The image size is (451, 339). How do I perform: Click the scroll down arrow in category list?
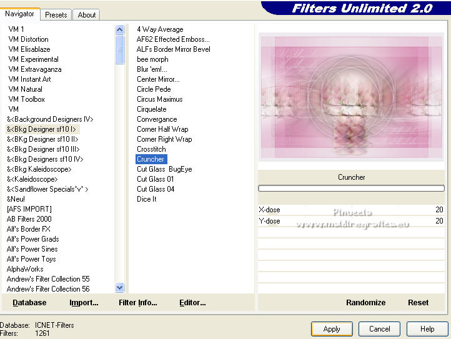(120, 287)
